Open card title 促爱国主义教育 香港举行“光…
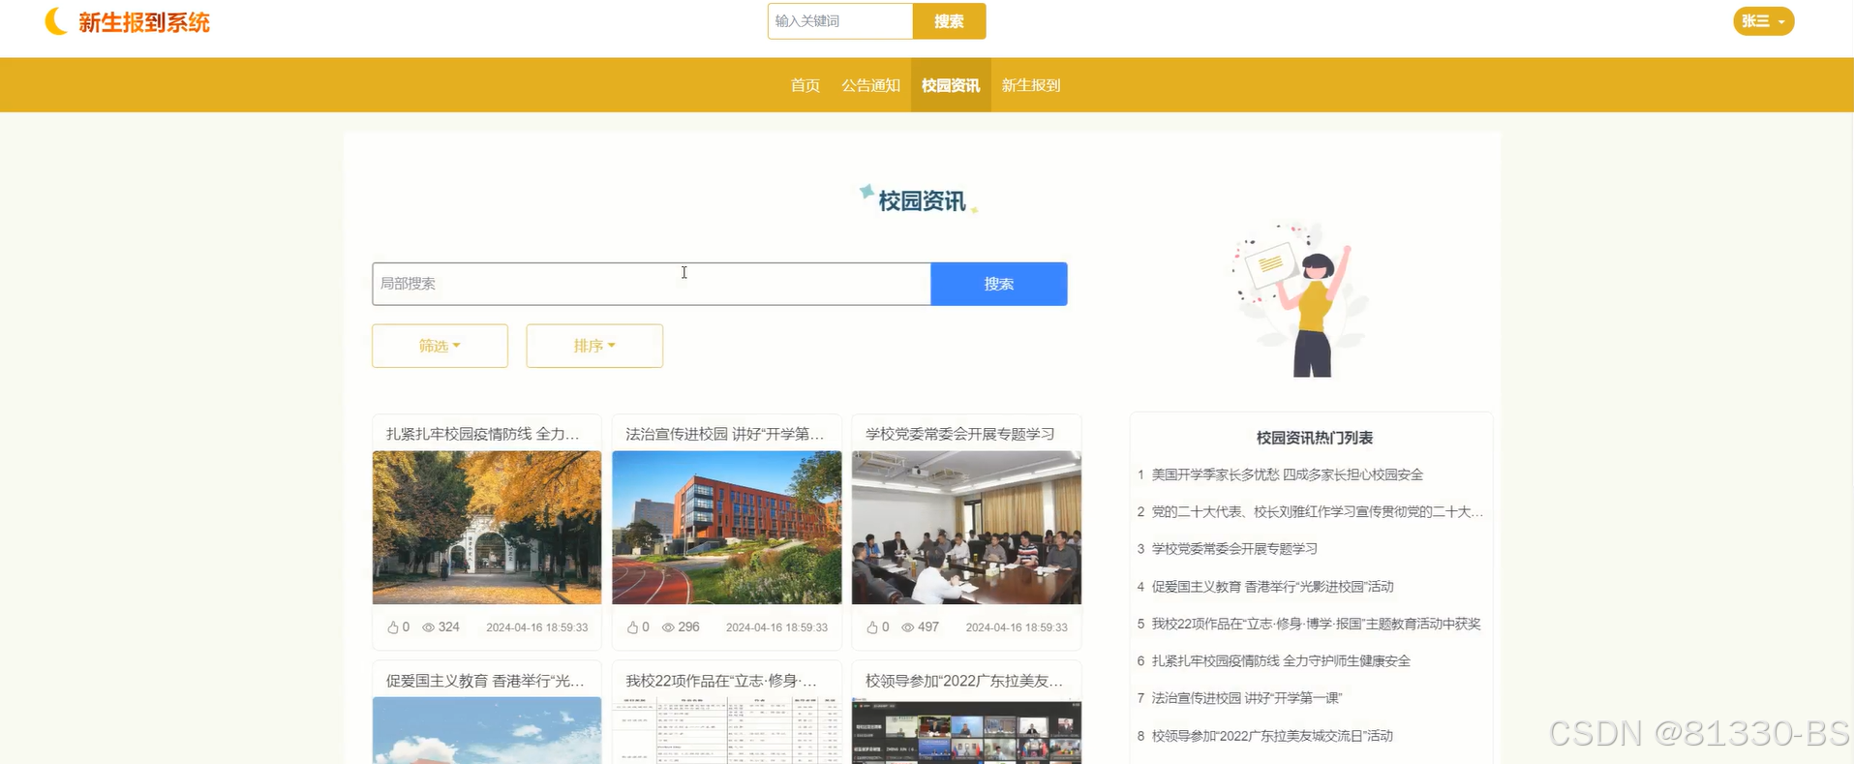1854x764 pixels. pos(485,681)
